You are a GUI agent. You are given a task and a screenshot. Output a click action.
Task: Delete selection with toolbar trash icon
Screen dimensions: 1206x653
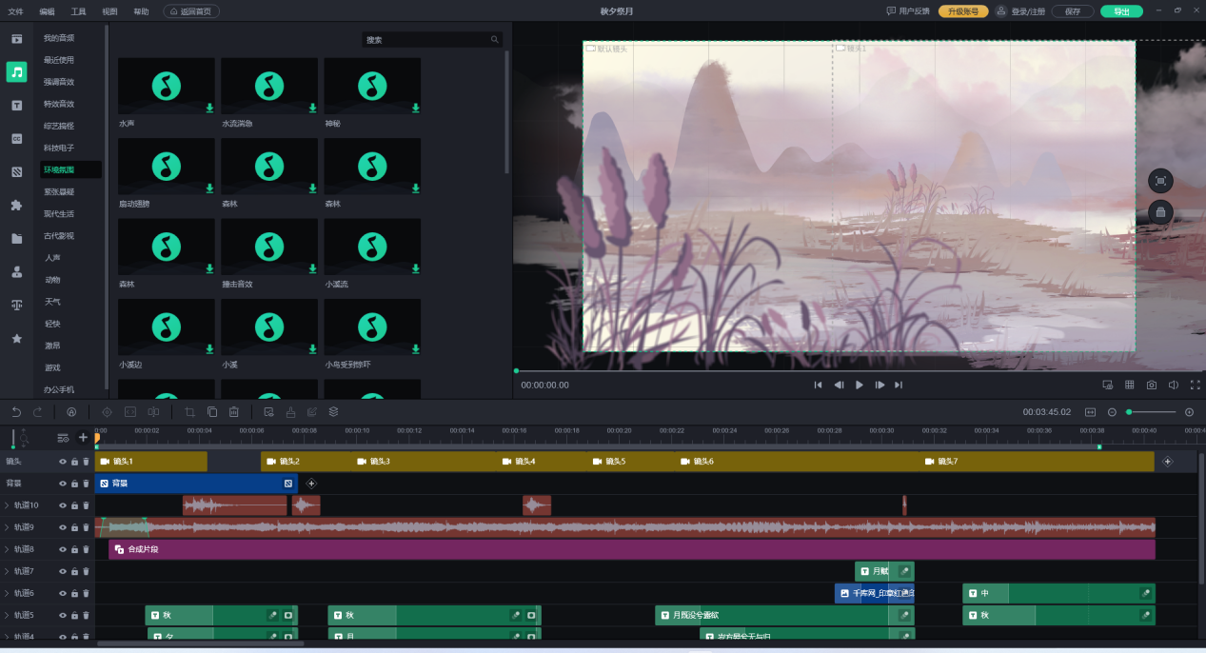(233, 412)
